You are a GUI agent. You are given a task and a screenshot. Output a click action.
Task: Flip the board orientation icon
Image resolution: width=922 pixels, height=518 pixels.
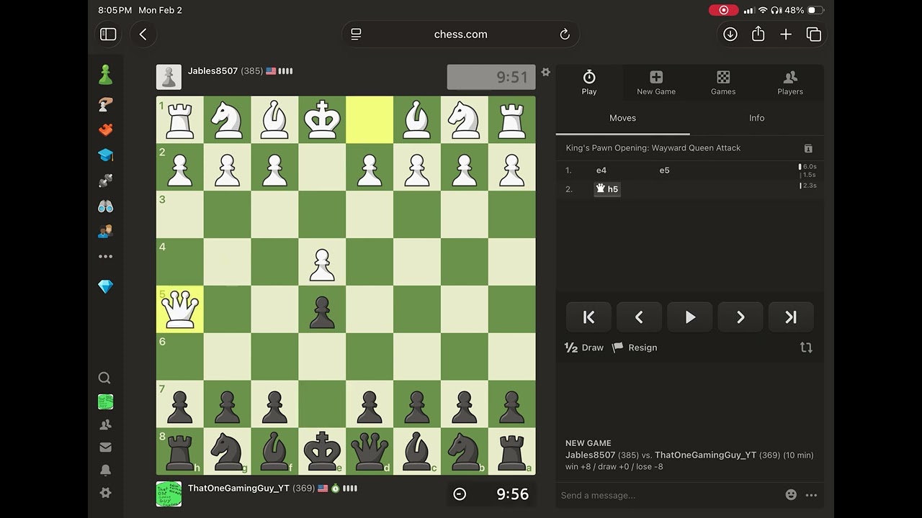[x=806, y=347]
